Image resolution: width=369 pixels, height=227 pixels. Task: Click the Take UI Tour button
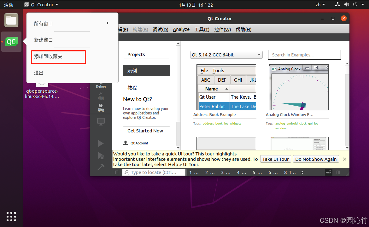[276, 159]
